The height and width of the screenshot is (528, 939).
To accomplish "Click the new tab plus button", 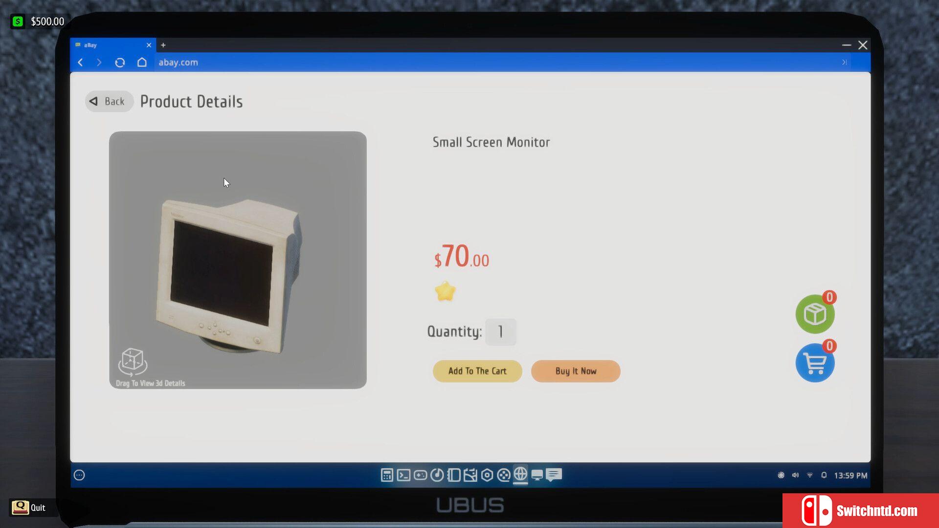I will click(163, 44).
